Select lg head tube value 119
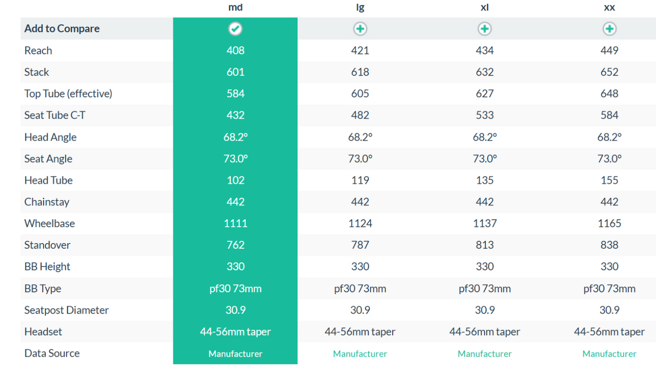656x368 pixels. tap(360, 180)
